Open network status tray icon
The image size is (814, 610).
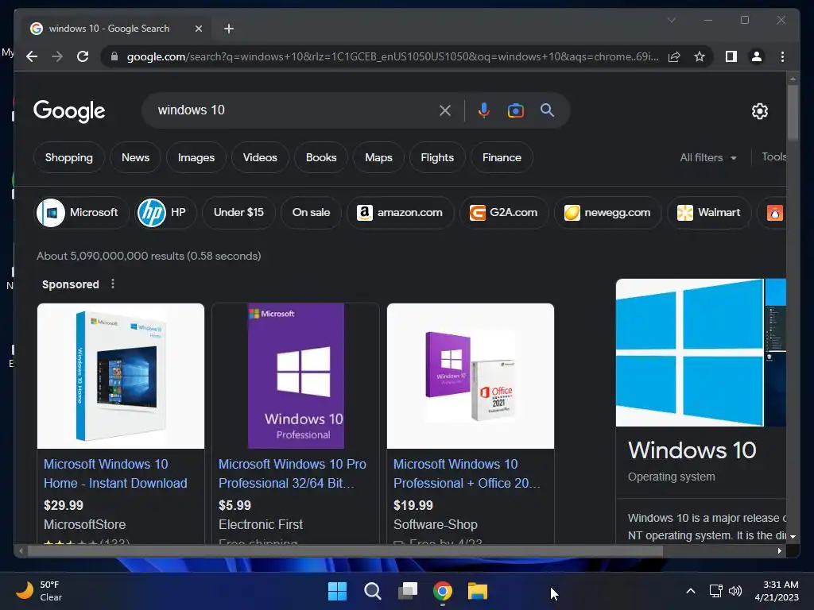(x=716, y=591)
